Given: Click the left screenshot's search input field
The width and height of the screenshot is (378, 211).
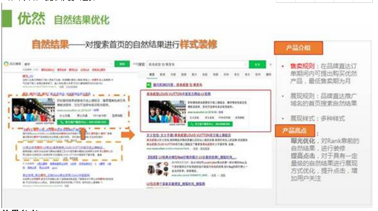Looking at the screenshot, I should (x=68, y=64).
